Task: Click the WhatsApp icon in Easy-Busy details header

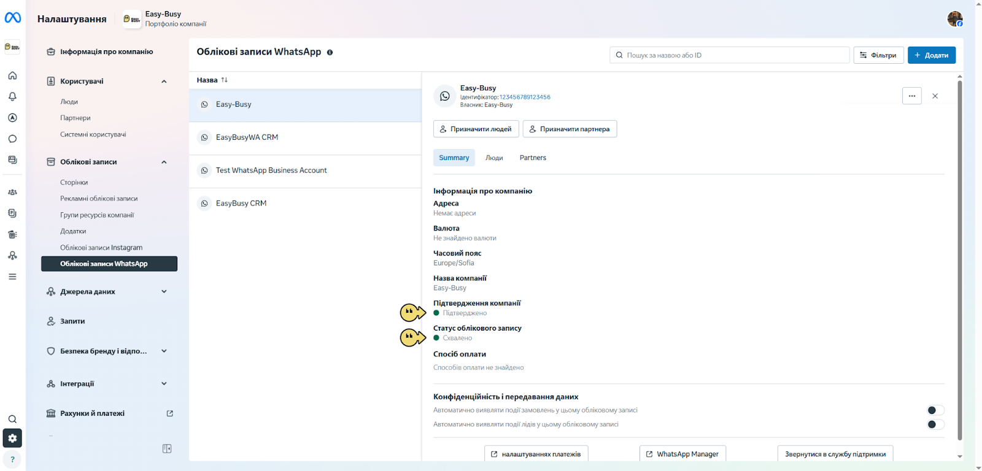Action: [x=445, y=96]
